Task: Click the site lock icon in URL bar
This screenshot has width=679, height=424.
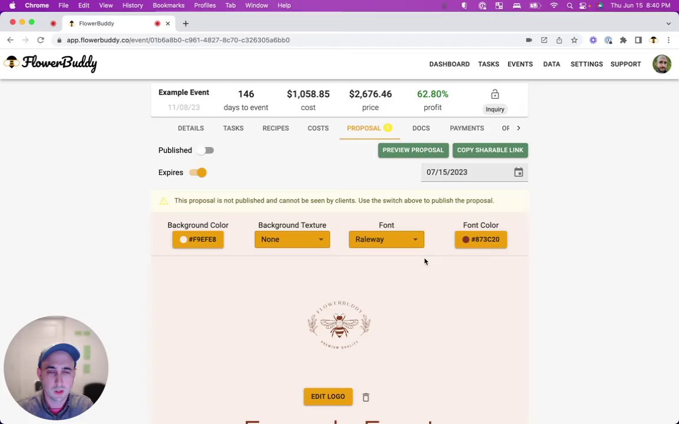Action: [59, 40]
